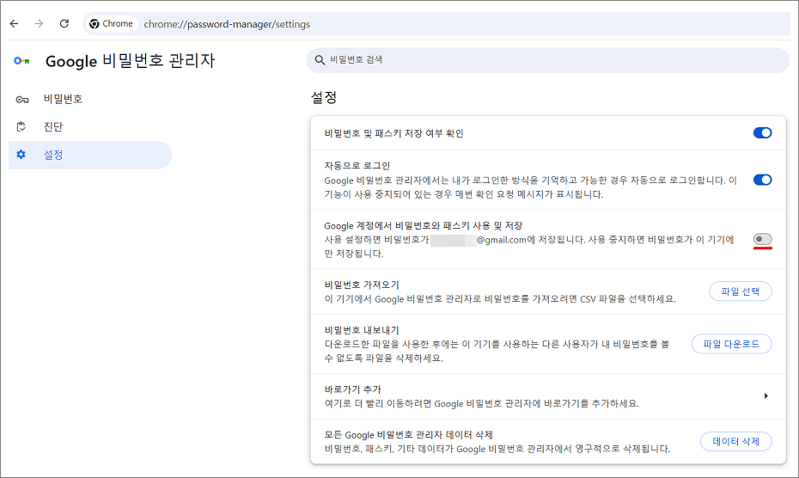The image size is (799, 478).
Task: Click the 비밀번호 가져오기 title text
Action: tap(362, 285)
